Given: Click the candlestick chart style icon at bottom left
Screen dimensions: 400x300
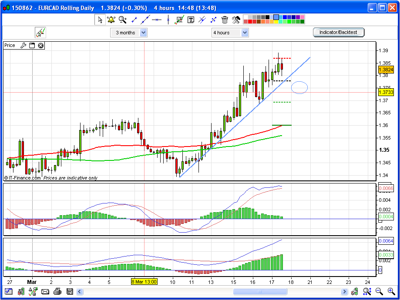Looking at the screenshot, I should coord(21,291).
